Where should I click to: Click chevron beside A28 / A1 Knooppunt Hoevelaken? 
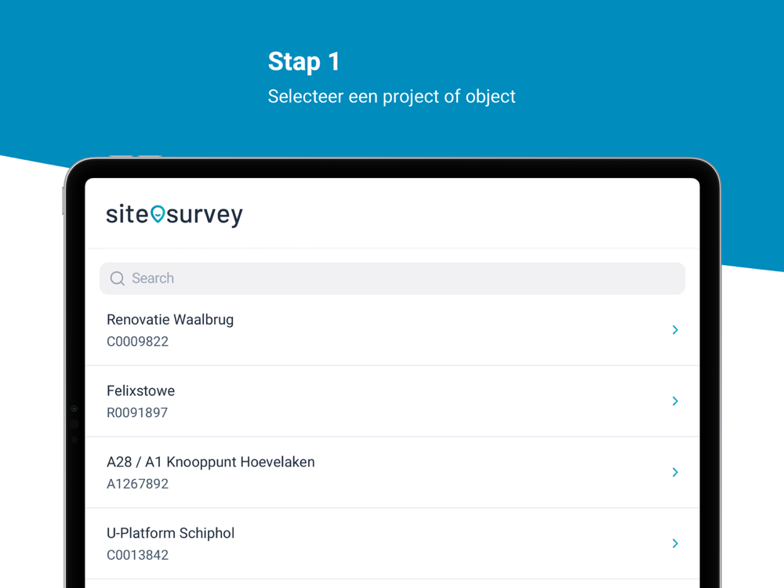click(675, 473)
